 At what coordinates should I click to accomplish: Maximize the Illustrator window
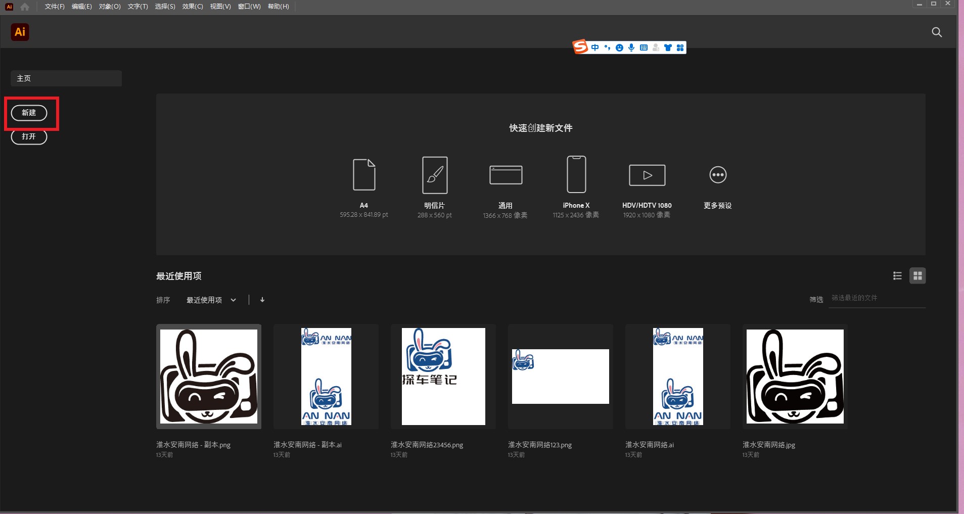934,4
